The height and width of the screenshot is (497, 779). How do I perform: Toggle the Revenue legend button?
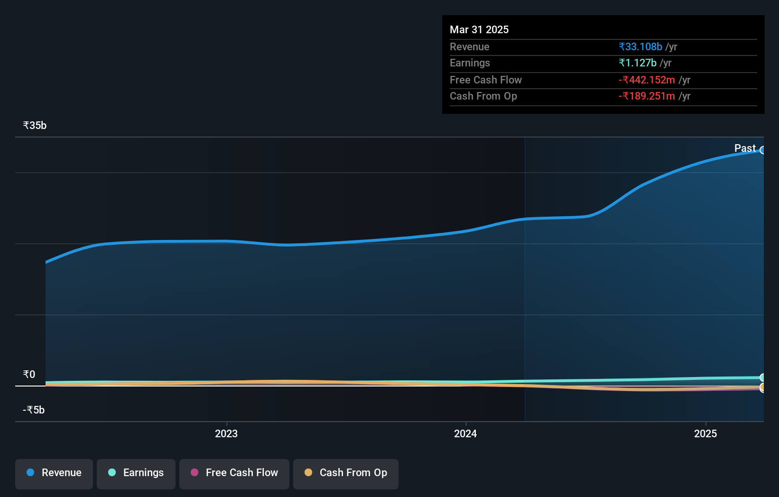tap(54, 474)
